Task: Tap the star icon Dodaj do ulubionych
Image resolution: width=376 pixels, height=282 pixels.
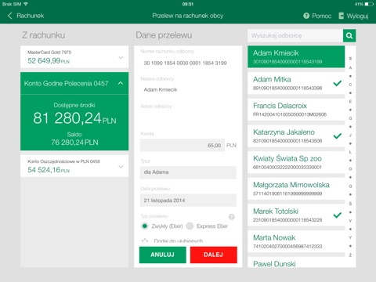Action: (145, 240)
